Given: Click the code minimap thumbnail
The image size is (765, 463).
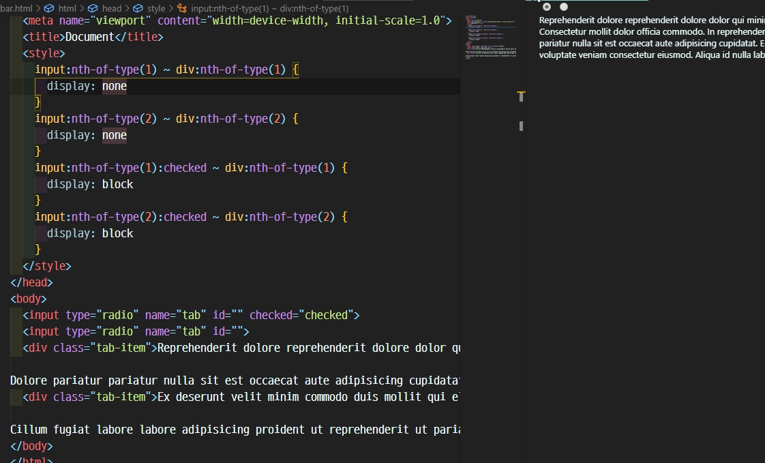Looking at the screenshot, I should pos(492,37).
